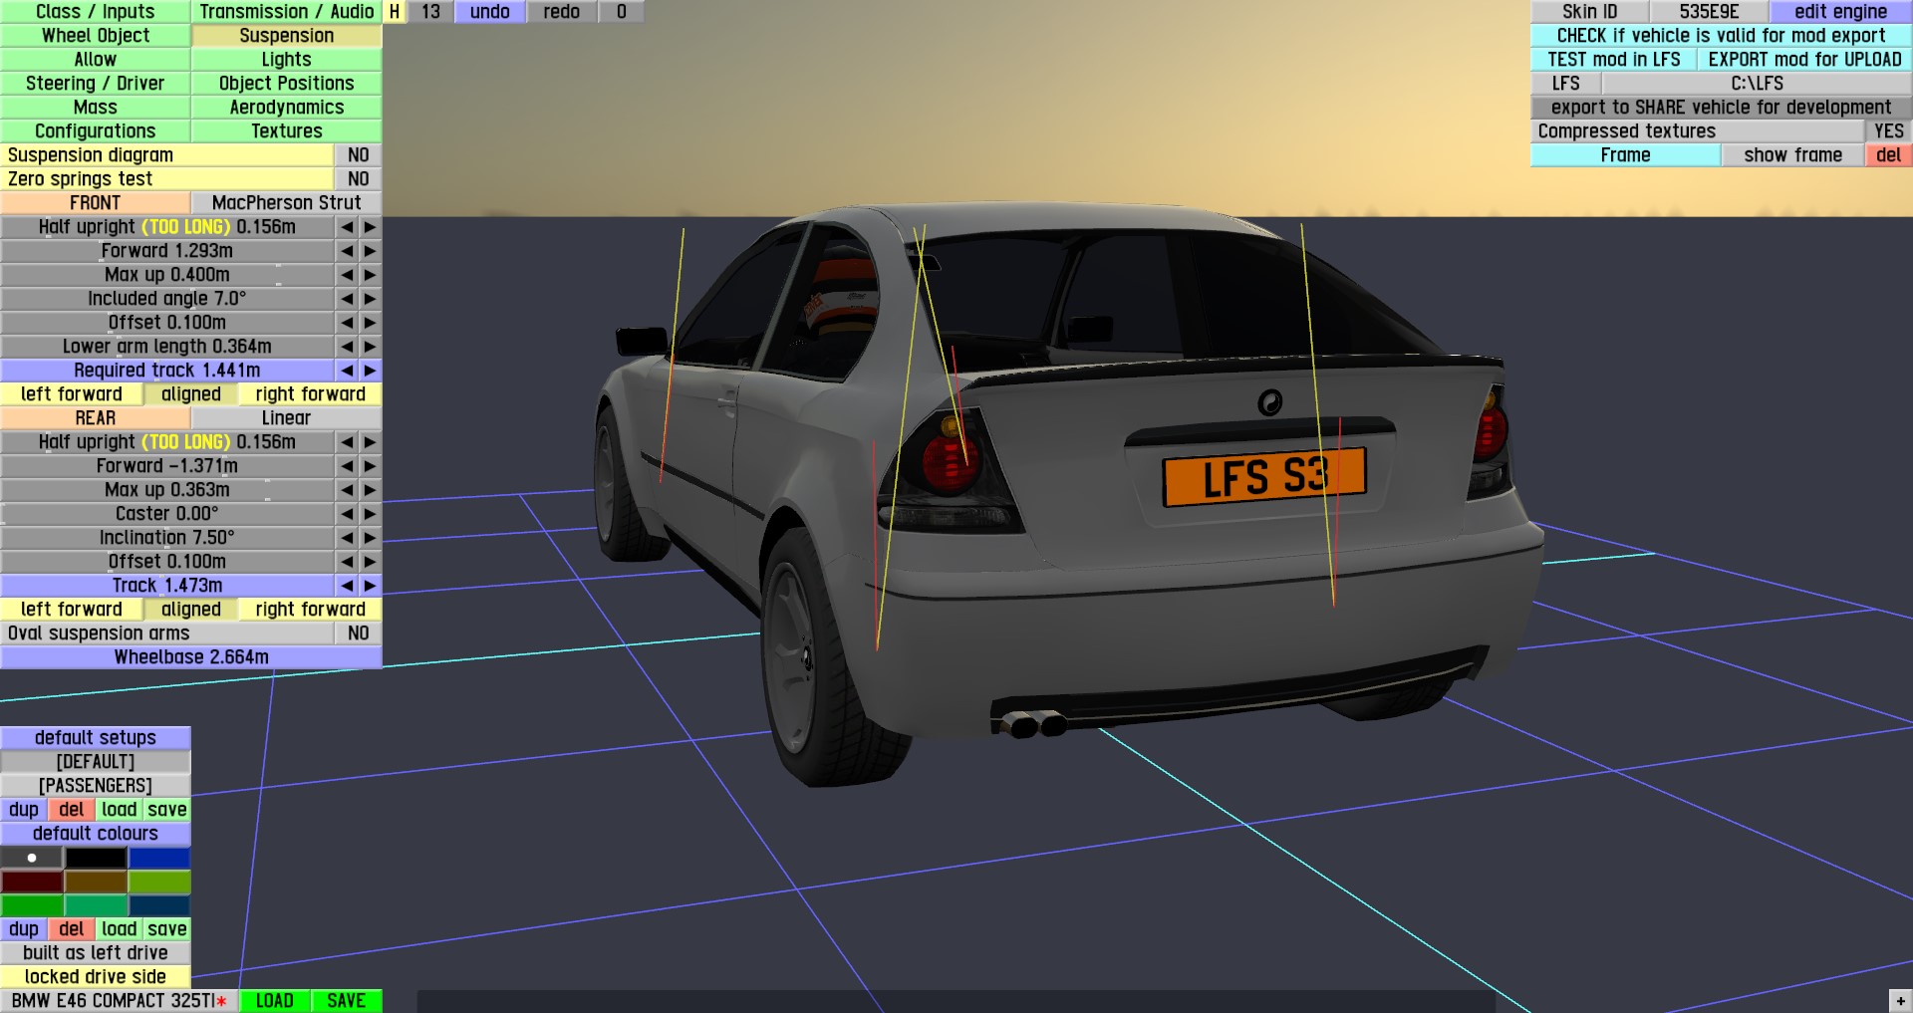Increase Required track 1.441m
The width and height of the screenshot is (1913, 1013).
(370, 371)
